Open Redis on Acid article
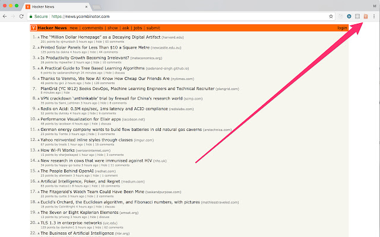Screen dimensions: 380x237 (x=104, y=109)
